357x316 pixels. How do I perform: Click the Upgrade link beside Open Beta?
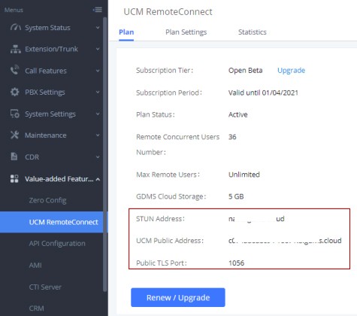[x=291, y=71]
